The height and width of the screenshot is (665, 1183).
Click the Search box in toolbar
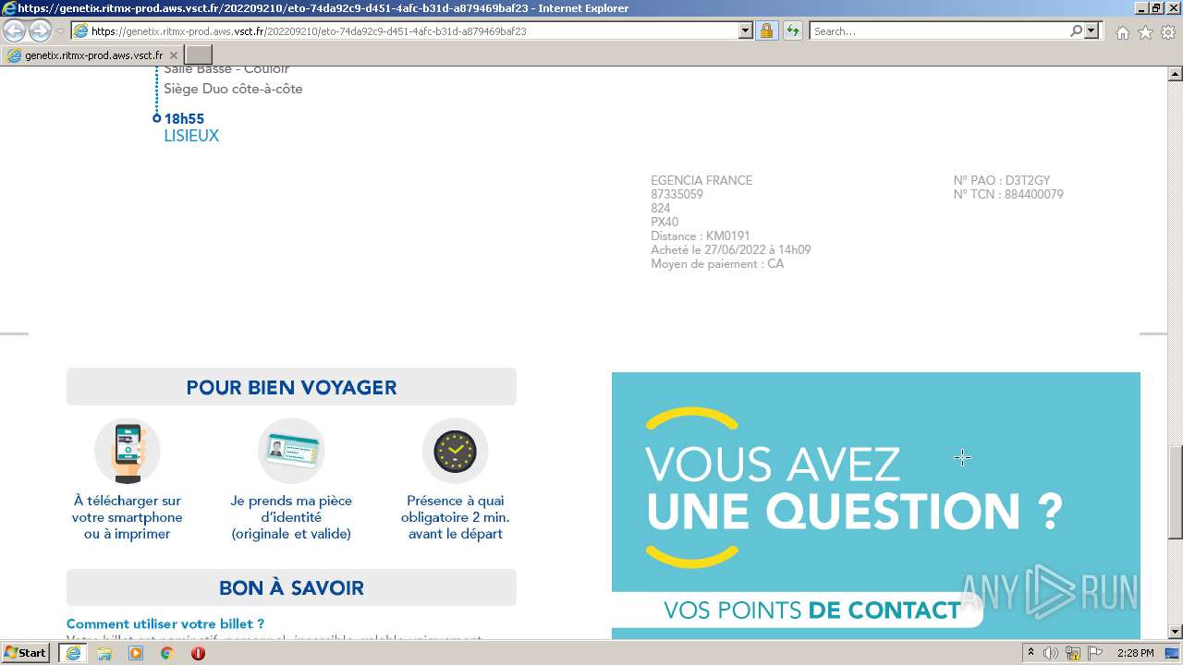tap(938, 30)
